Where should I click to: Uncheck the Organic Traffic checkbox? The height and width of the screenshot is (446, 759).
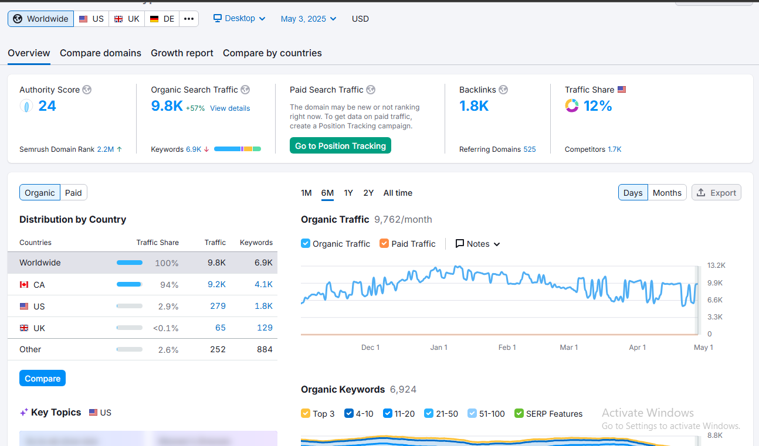[x=306, y=244]
